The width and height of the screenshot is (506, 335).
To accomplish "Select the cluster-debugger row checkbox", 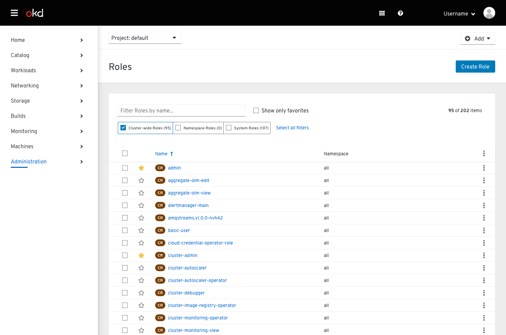I will [125, 293].
